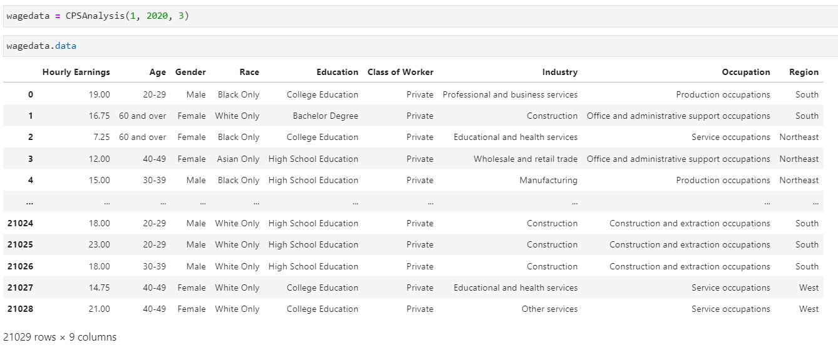The width and height of the screenshot is (838, 350).
Task: Select row index 0 label
Action: coord(31,94)
